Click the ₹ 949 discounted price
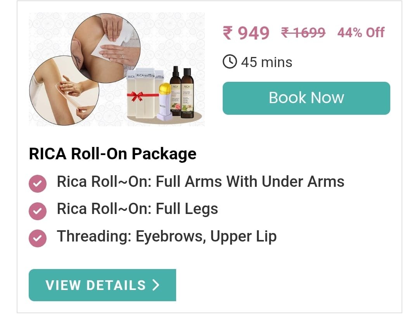Viewport: 419px width, 314px height. 246,33
